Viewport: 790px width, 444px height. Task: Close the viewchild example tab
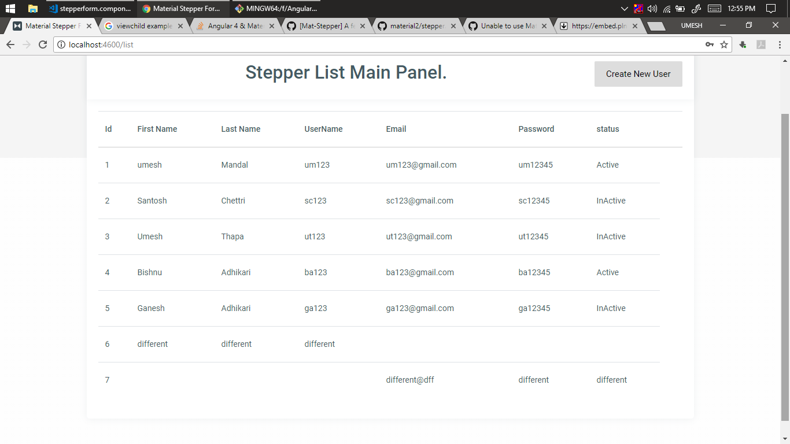(180, 26)
